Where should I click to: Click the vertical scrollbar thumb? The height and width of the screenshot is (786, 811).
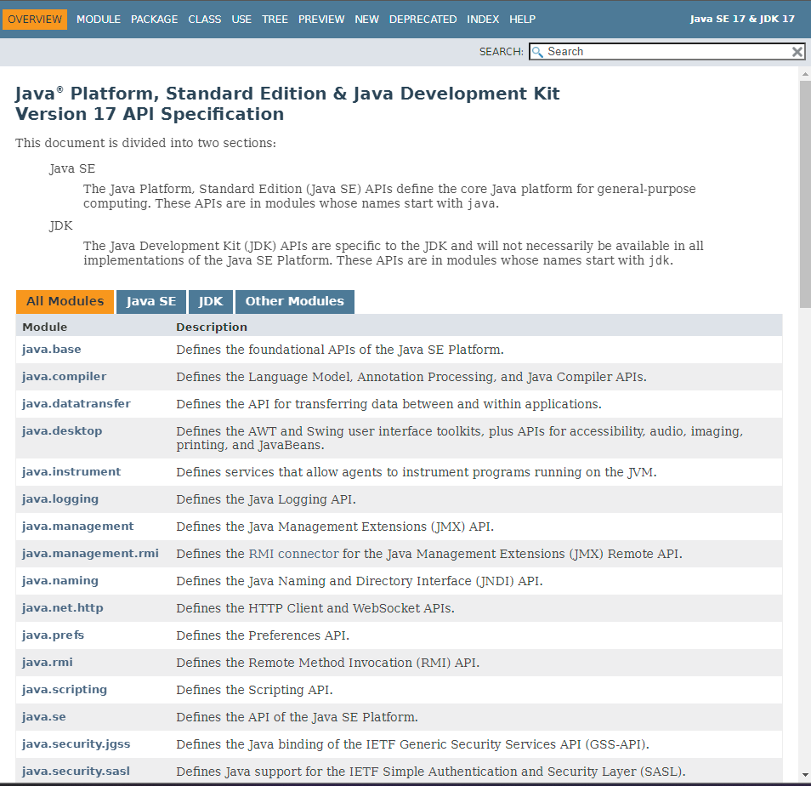click(x=805, y=194)
